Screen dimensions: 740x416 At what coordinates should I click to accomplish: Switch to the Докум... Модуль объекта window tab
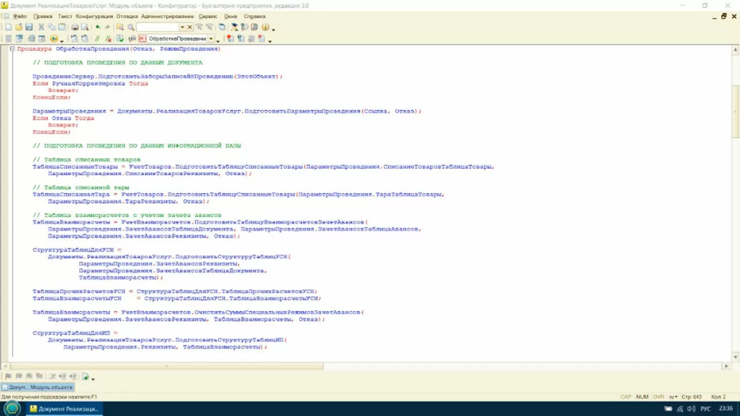(x=38, y=387)
